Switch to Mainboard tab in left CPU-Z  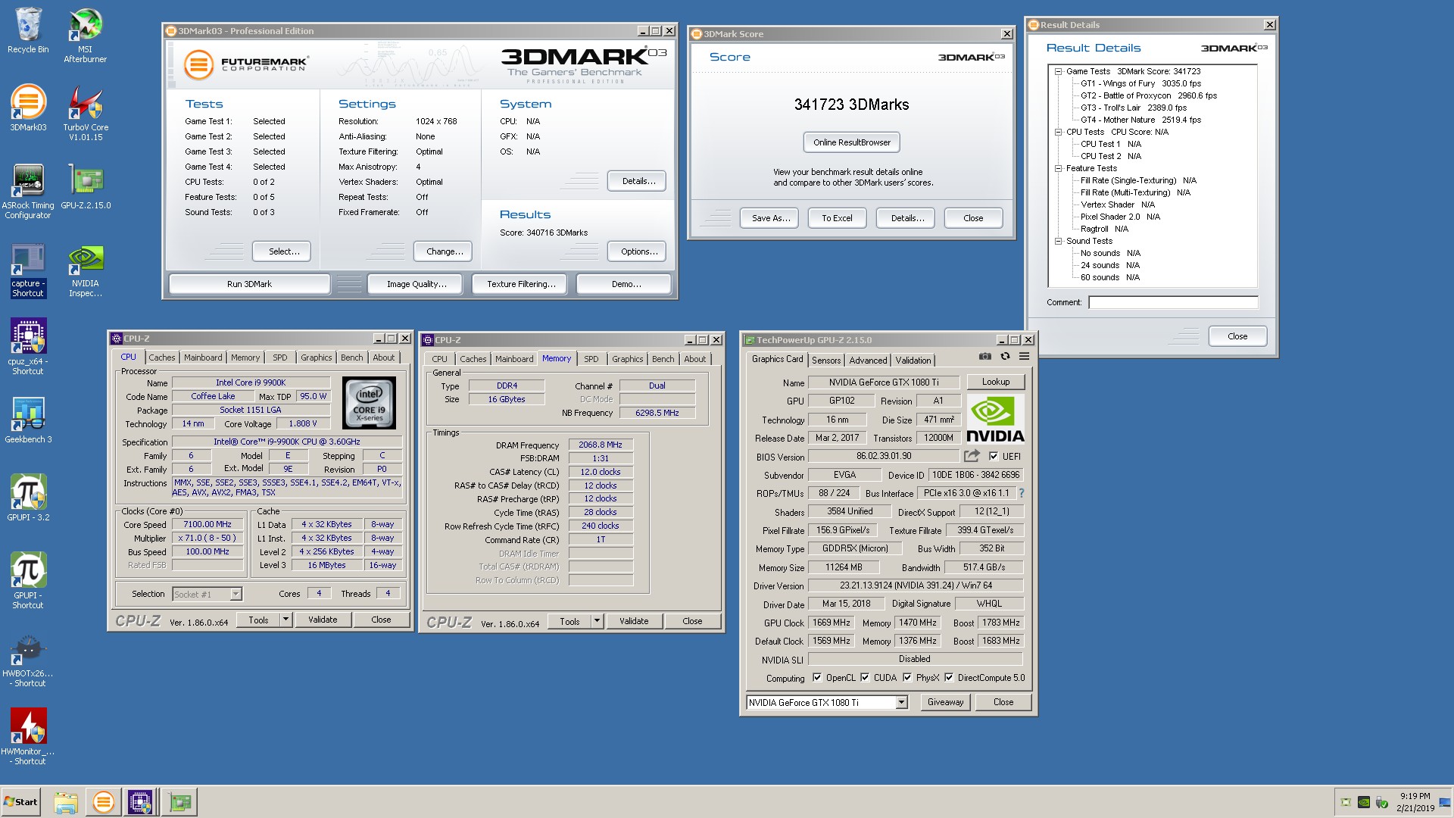coord(203,357)
